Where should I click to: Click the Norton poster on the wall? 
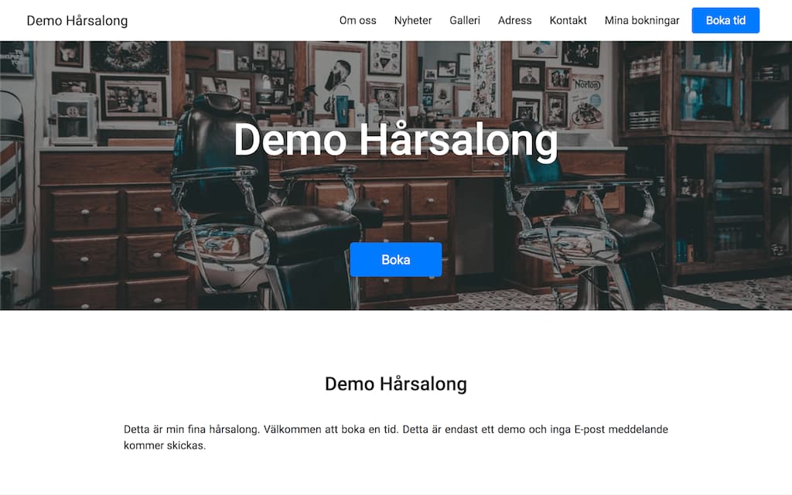point(587,101)
